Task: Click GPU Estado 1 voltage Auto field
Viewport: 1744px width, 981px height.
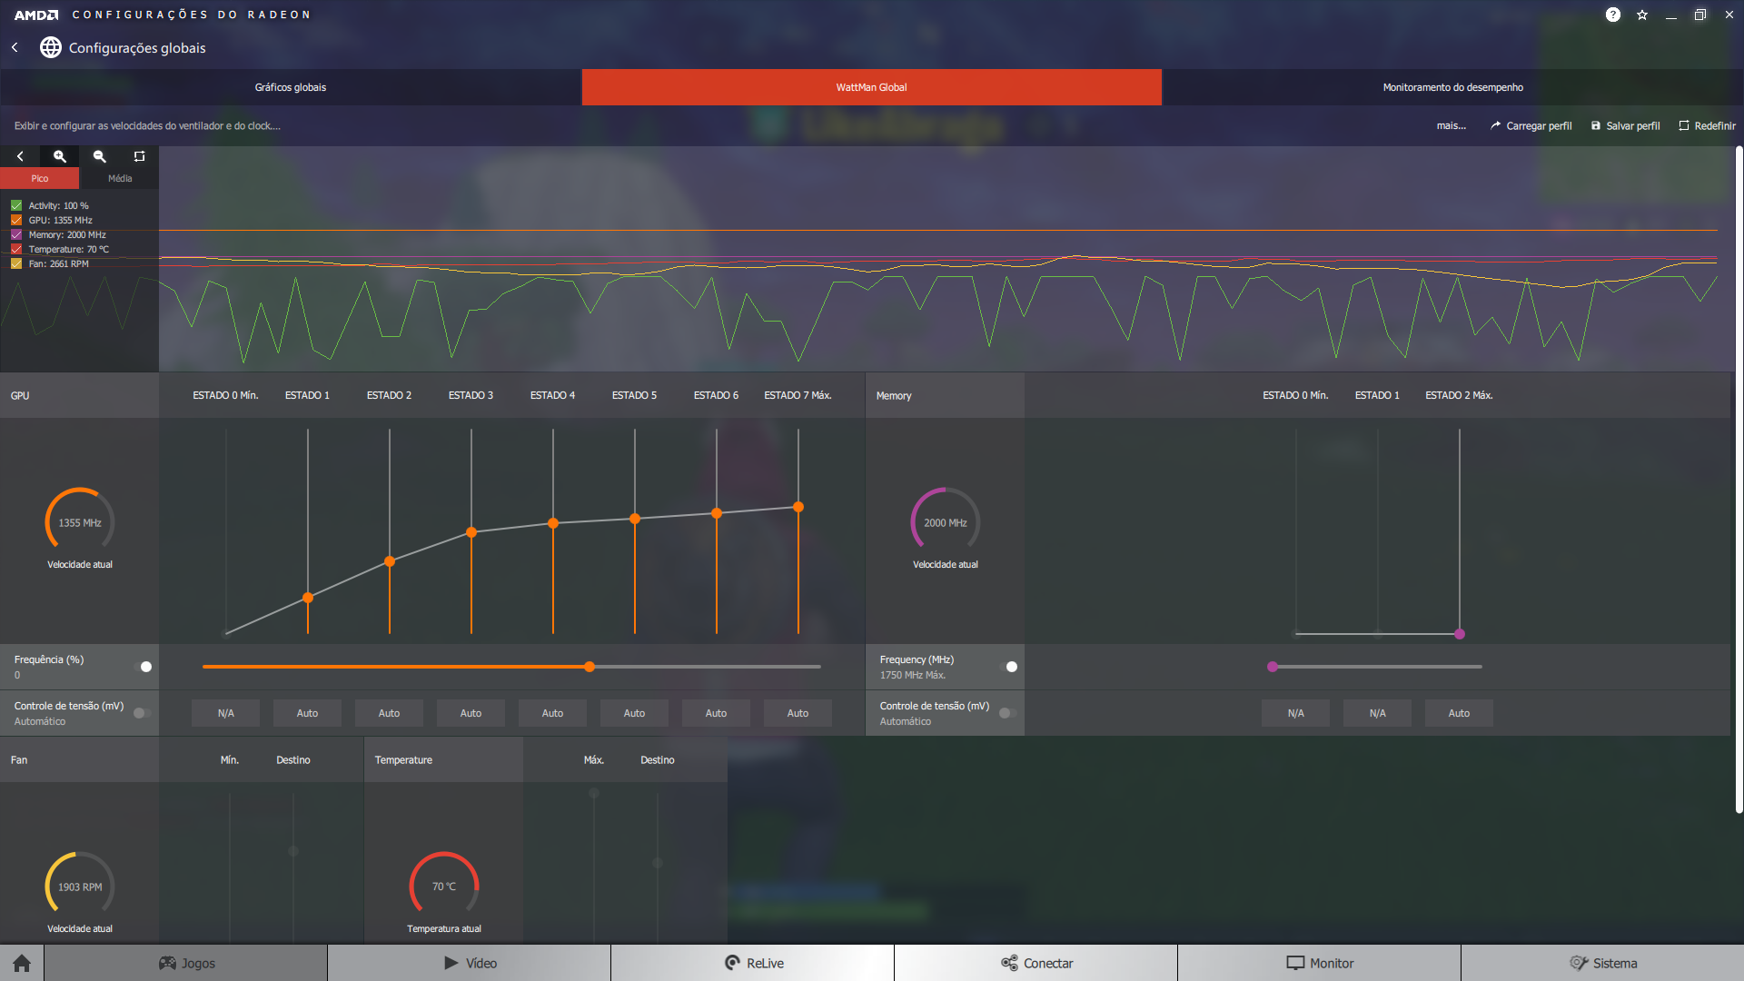Action: tap(308, 713)
